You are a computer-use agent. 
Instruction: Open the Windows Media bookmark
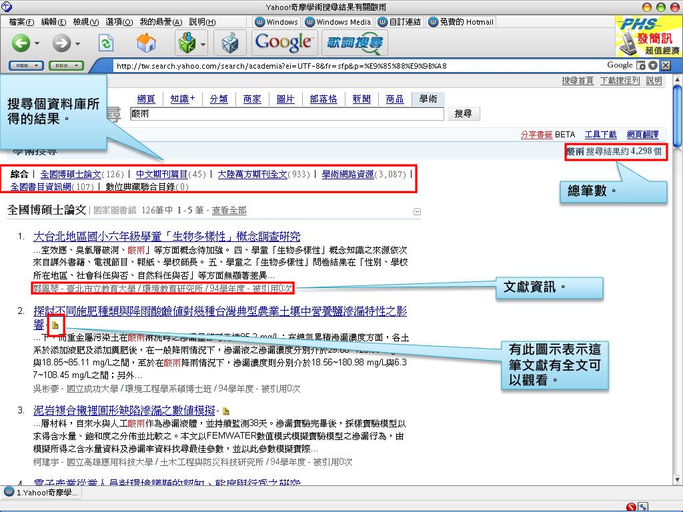(x=338, y=22)
